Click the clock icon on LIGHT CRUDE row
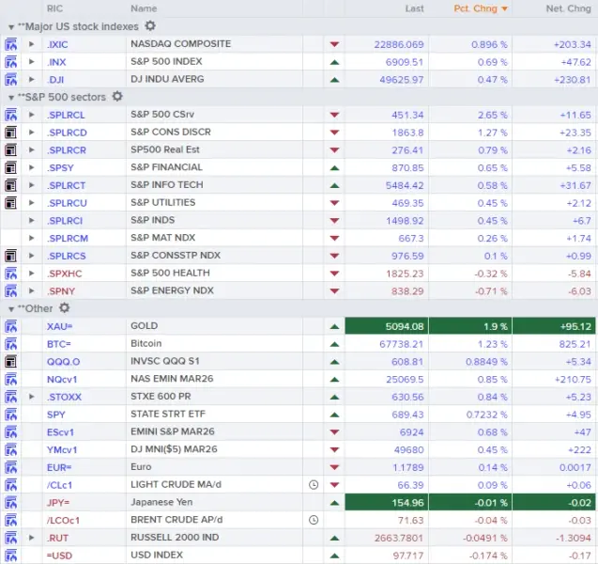This screenshot has width=598, height=564. (314, 485)
